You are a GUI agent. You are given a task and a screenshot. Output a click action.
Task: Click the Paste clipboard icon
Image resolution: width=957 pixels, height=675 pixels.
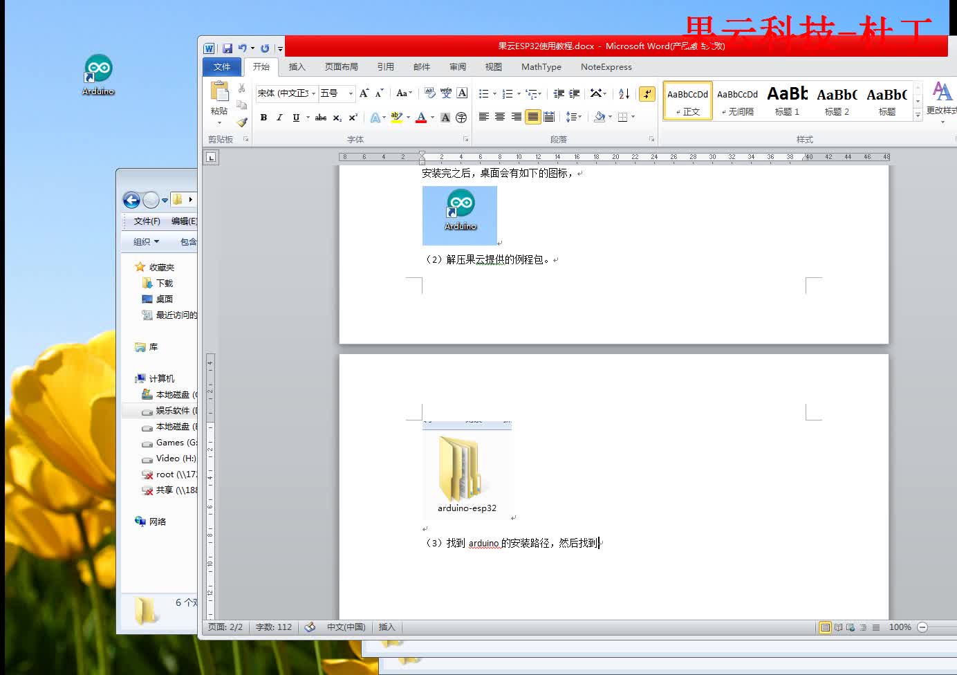[219, 92]
